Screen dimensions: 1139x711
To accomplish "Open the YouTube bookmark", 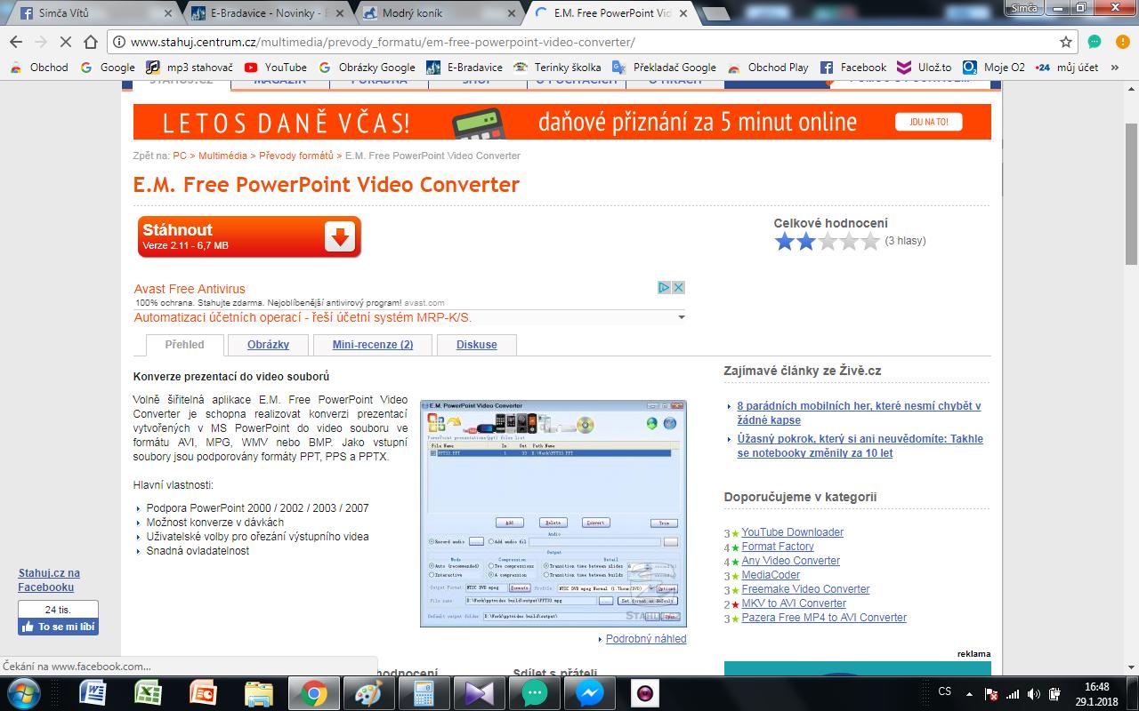I will click(276, 68).
